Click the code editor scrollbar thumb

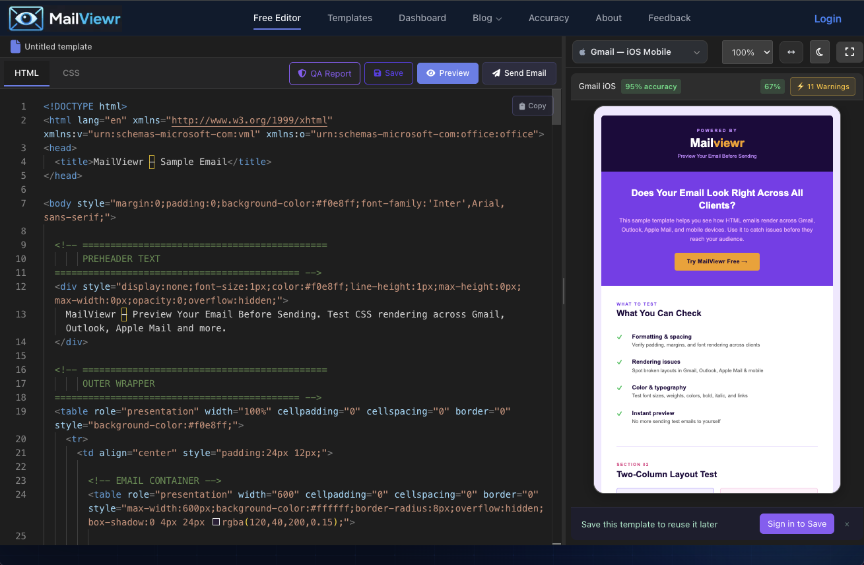(x=556, y=107)
